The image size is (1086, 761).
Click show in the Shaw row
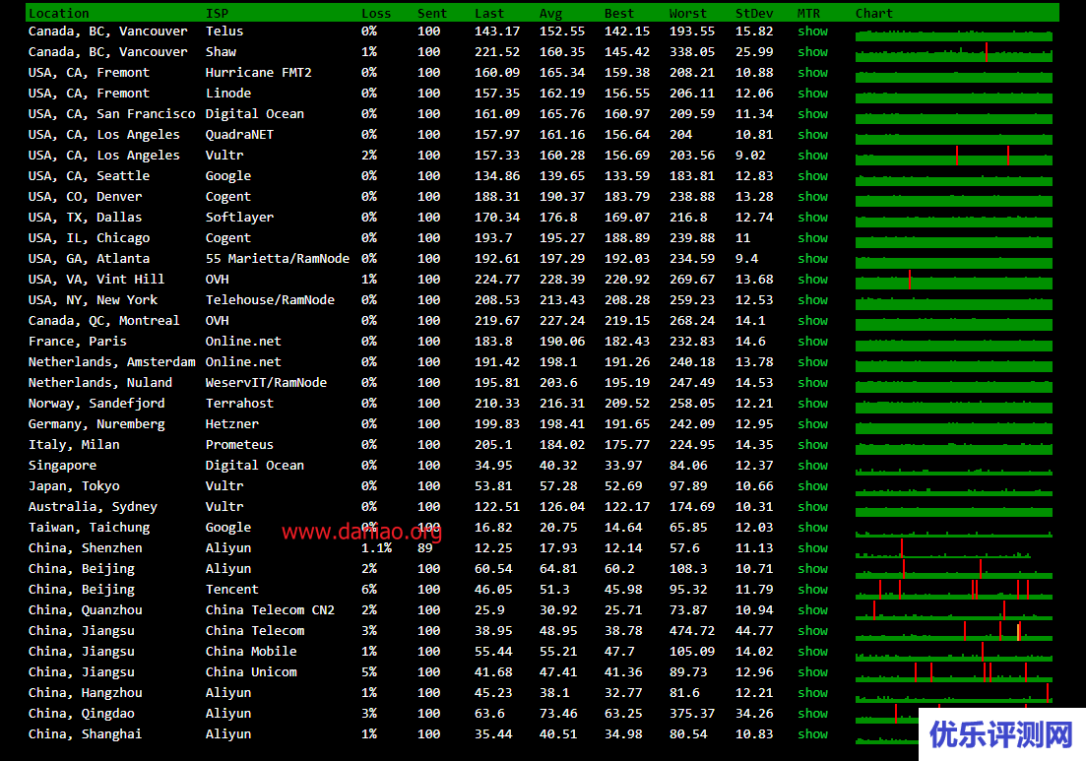tap(812, 52)
